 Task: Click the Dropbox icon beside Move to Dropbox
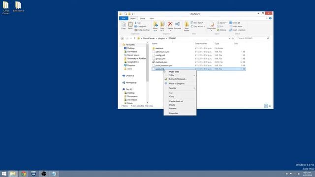click(166, 83)
